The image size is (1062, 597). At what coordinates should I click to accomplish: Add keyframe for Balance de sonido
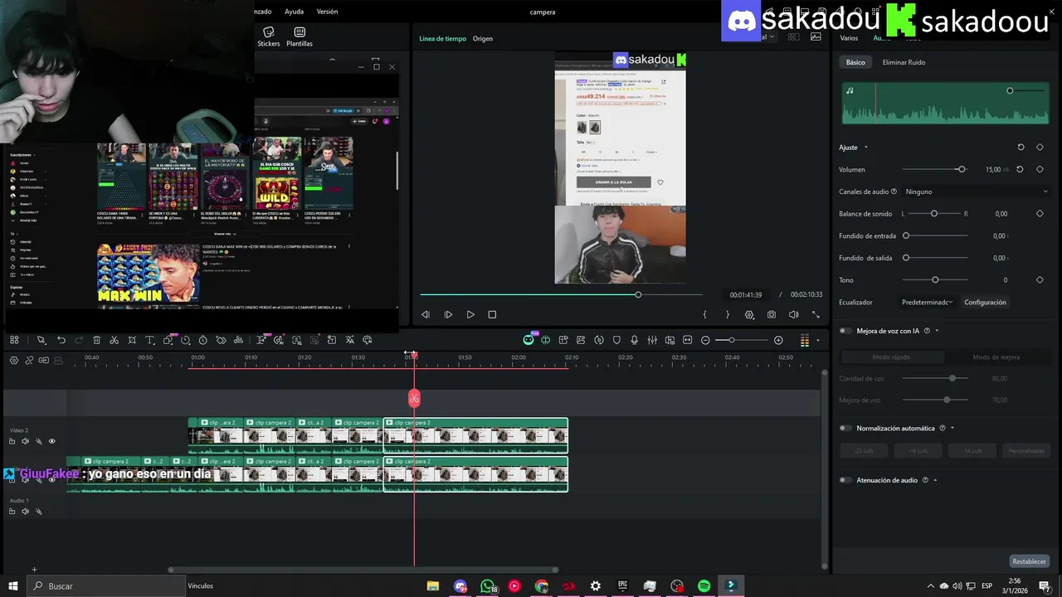point(1040,214)
